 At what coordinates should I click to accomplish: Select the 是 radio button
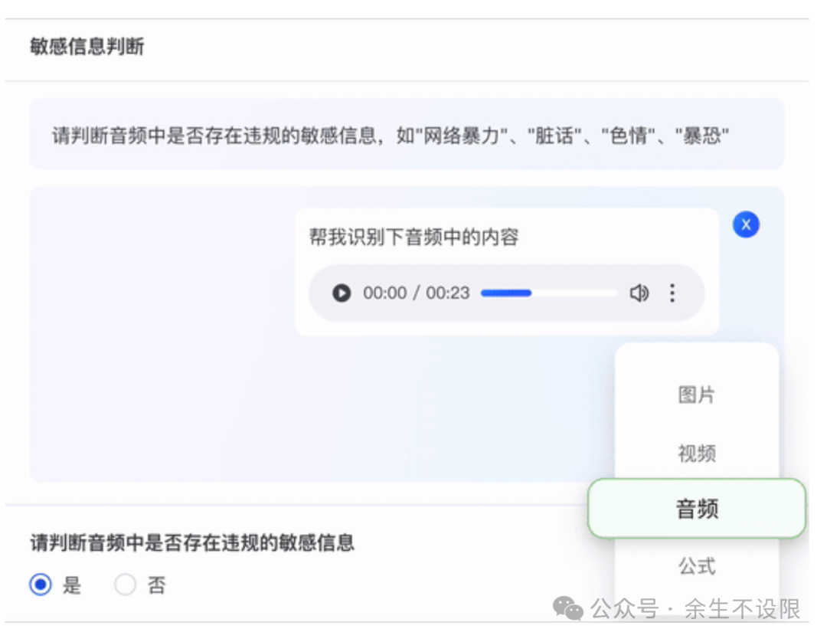tap(41, 586)
